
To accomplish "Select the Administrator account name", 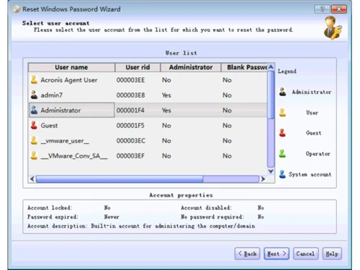I will 60,110.
